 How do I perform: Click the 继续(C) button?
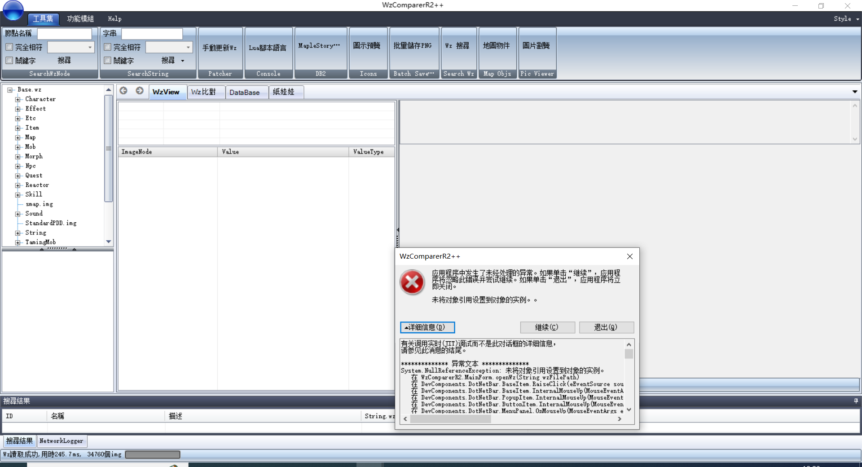(x=547, y=327)
